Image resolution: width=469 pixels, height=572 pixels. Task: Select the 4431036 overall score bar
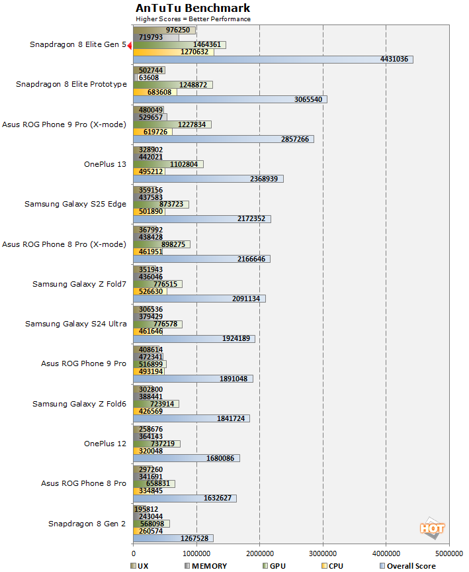coord(273,60)
